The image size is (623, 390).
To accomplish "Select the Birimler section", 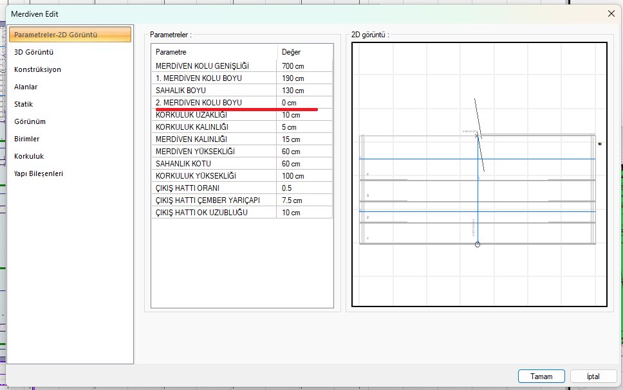I will click(x=27, y=139).
